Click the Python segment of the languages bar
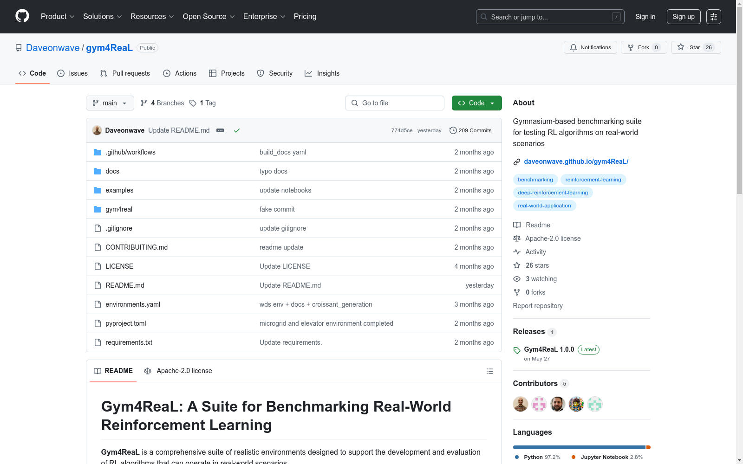Viewport: 743px width, 464px height. pyautogui.click(x=579, y=447)
